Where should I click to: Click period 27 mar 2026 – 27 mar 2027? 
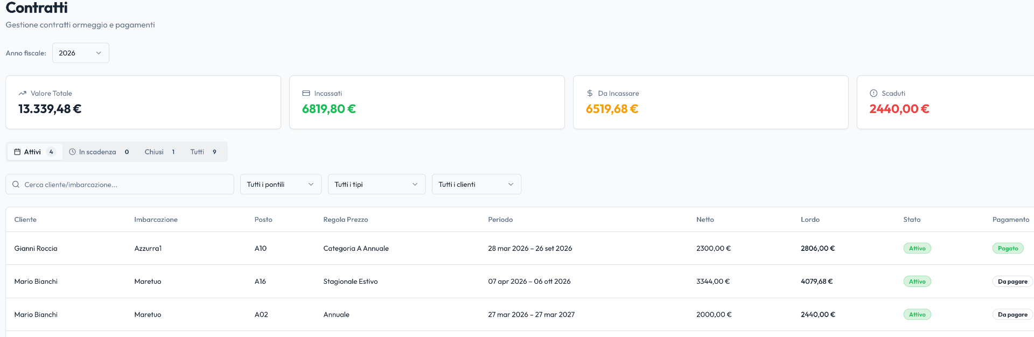click(531, 314)
